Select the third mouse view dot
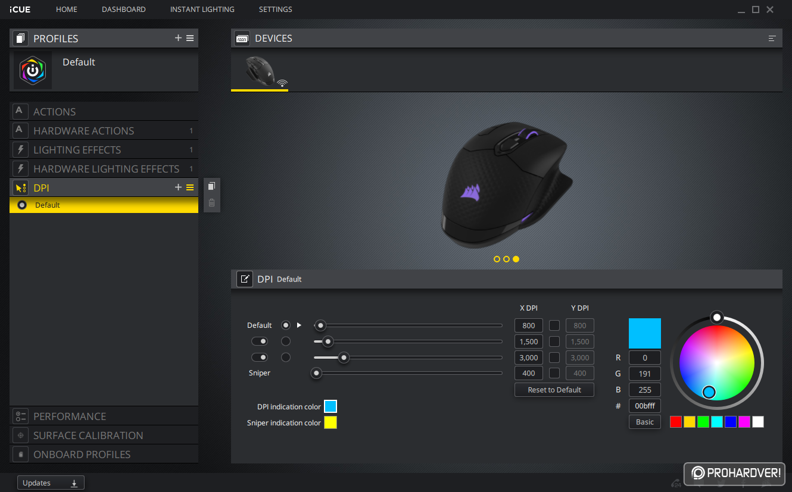The width and height of the screenshot is (792, 492). (516, 259)
